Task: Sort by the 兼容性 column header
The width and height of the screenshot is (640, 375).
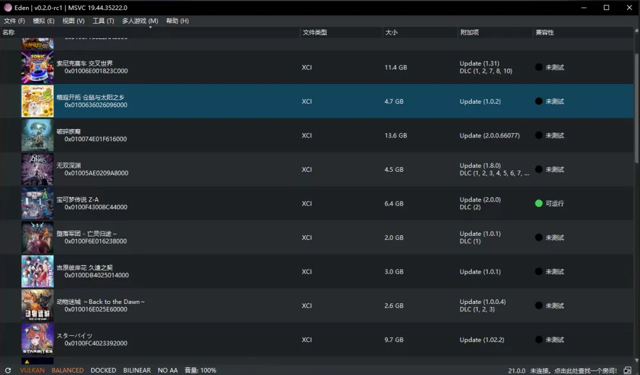Action: point(583,32)
